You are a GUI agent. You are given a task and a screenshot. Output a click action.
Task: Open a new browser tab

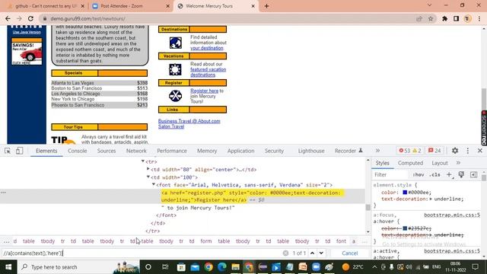pyautogui.click(x=266, y=6)
